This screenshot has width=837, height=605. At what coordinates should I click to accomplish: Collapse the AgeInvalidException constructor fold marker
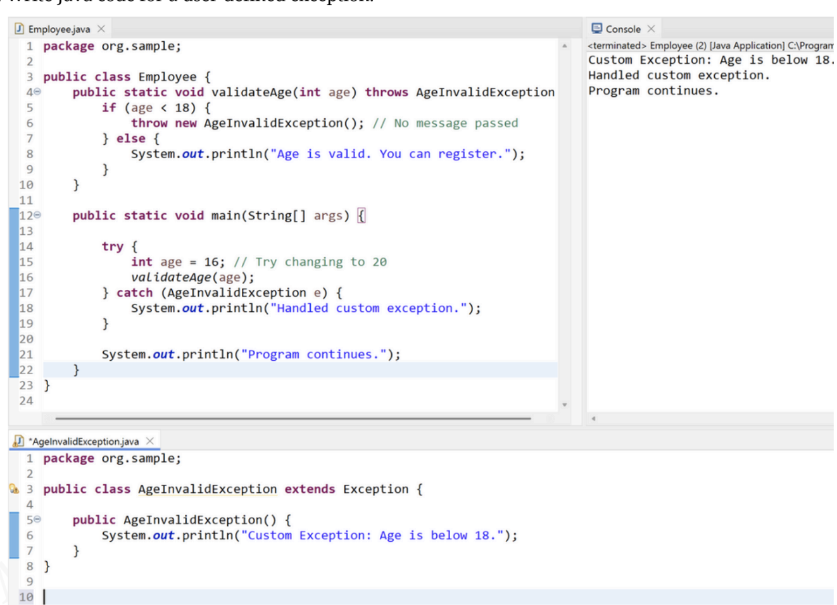click(37, 520)
